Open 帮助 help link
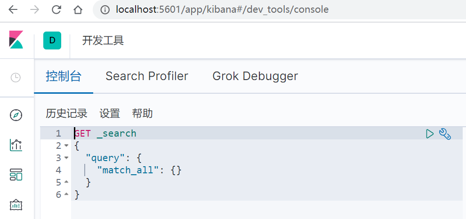This screenshot has width=466, height=219. pos(142,114)
